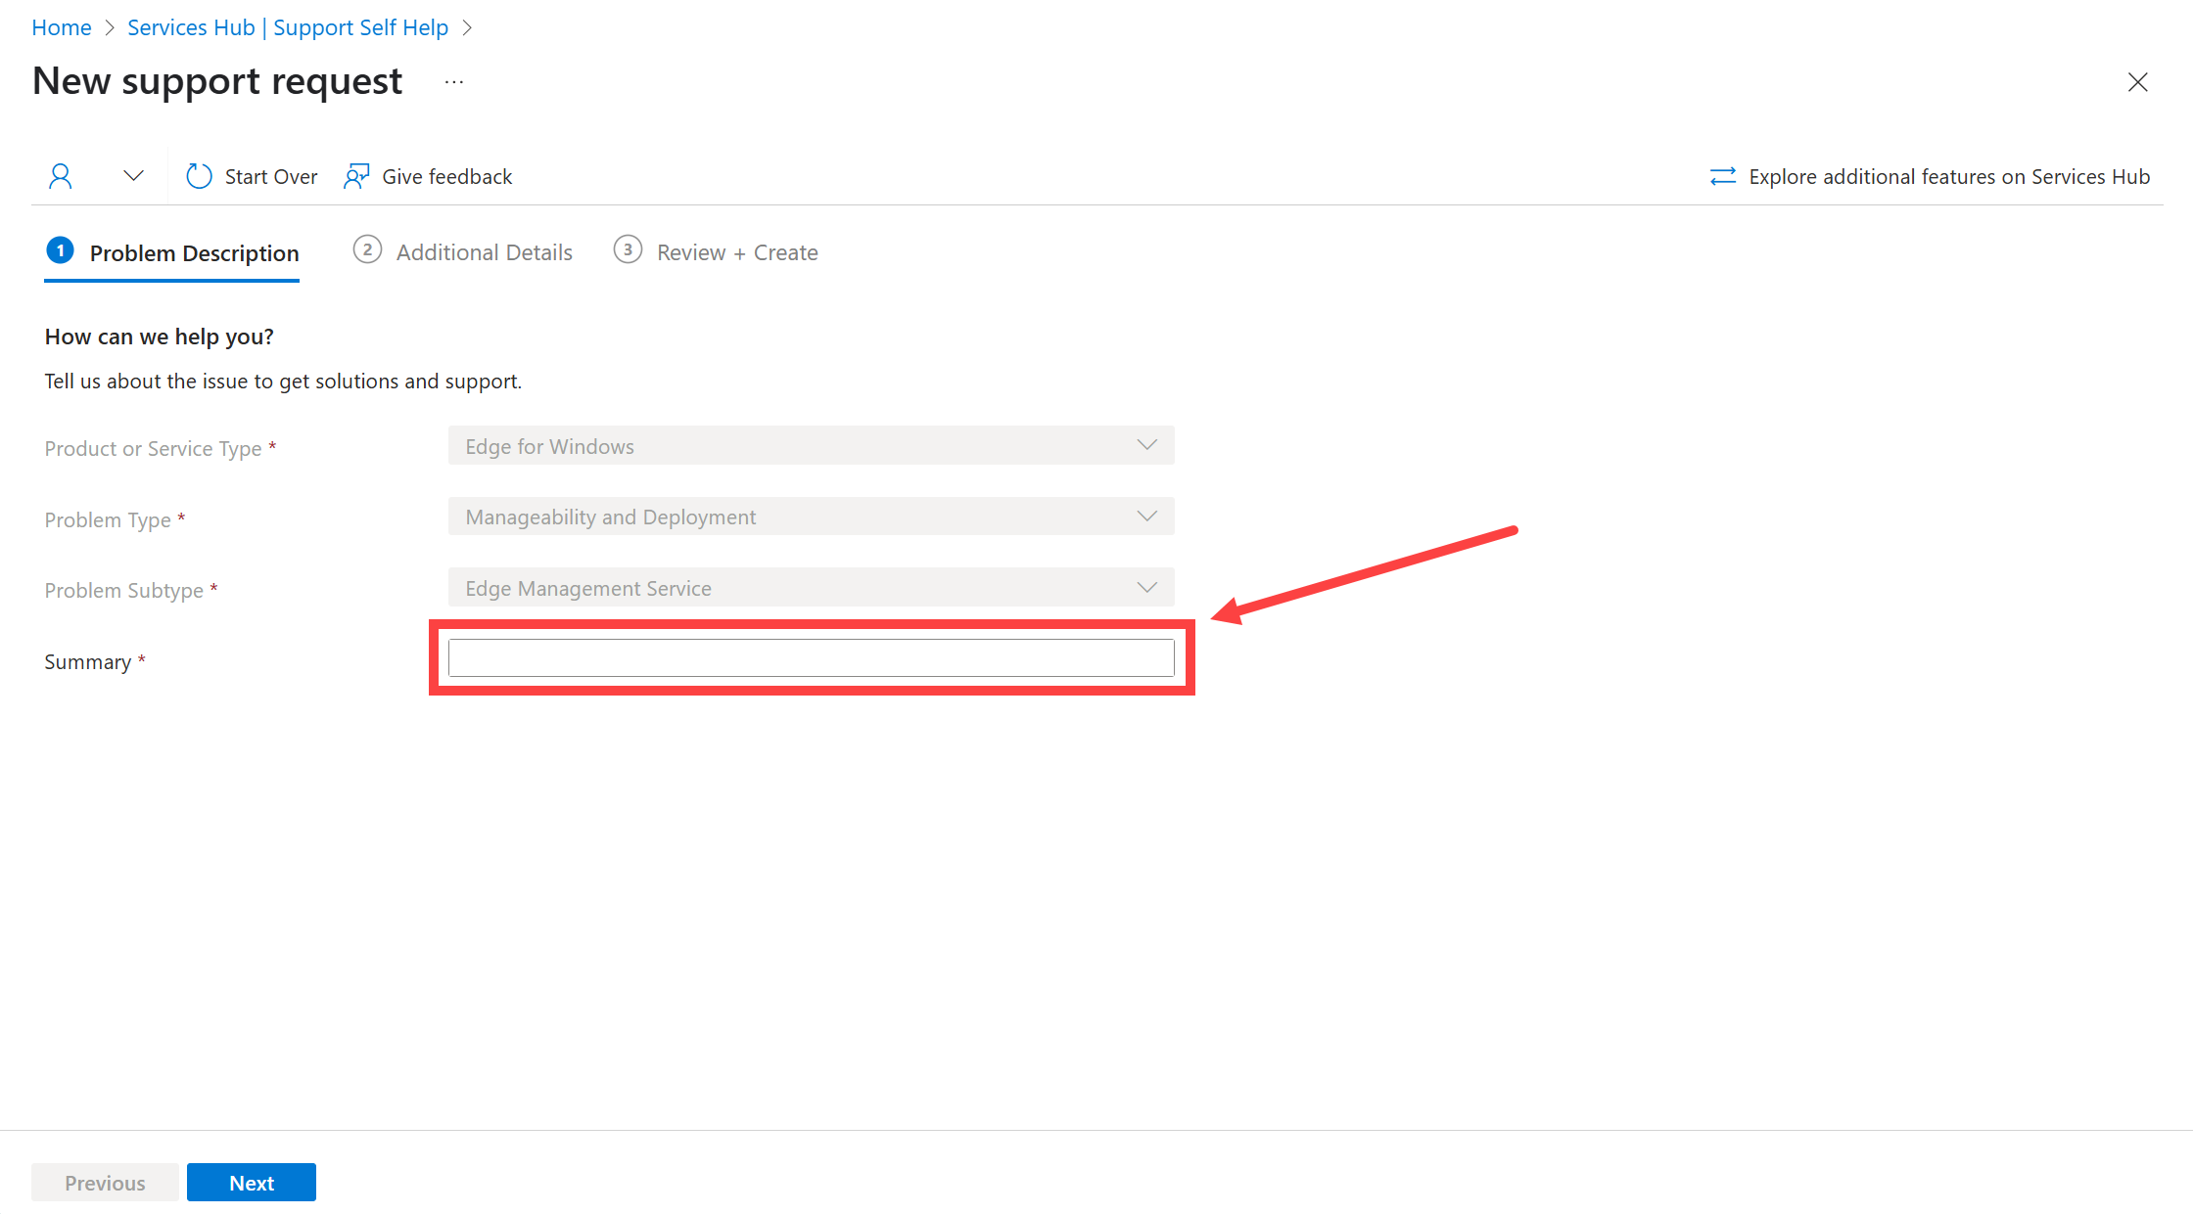Click the close X icon

2141,82
